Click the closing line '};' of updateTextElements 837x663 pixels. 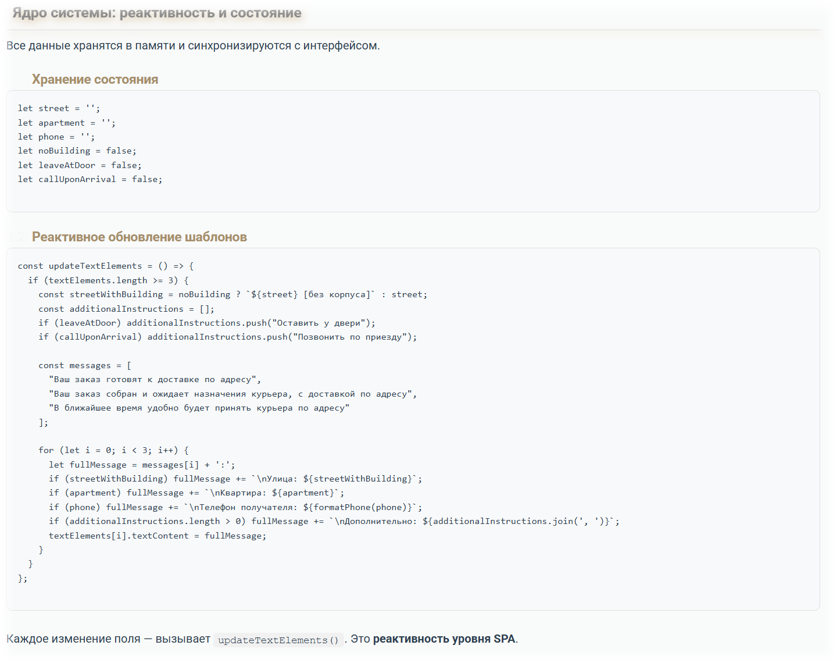(22, 578)
